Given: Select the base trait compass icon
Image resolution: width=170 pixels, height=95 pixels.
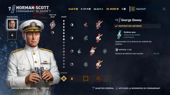Looking at the screenshot, I should 53,25.
